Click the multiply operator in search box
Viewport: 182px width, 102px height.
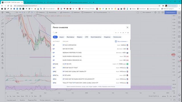tap(123, 33)
